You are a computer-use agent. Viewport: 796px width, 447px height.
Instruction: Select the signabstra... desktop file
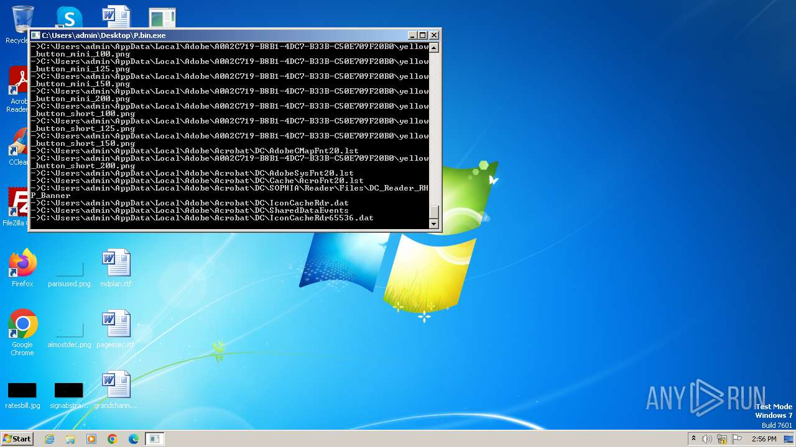pyautogui.click(x=69, y=395)
